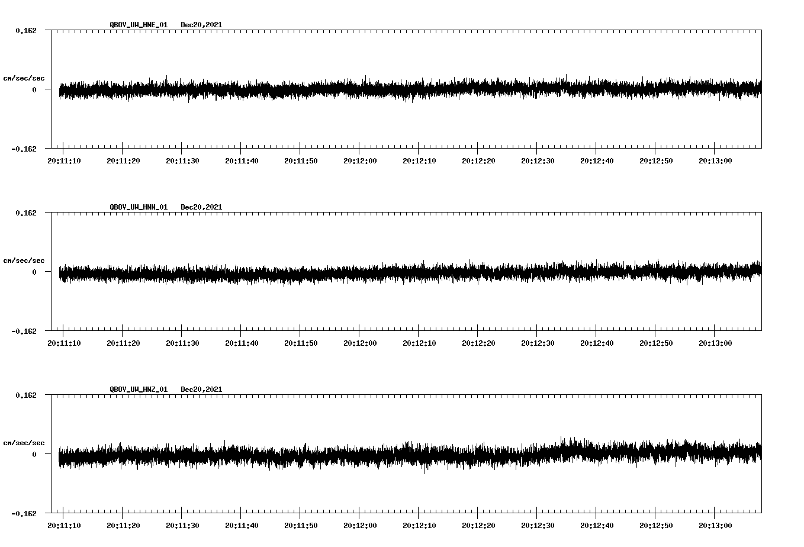Pick 20:12:30 time label on HNZ plot
The height and width of the screenshot is (547, 804).
click(538, 526)
